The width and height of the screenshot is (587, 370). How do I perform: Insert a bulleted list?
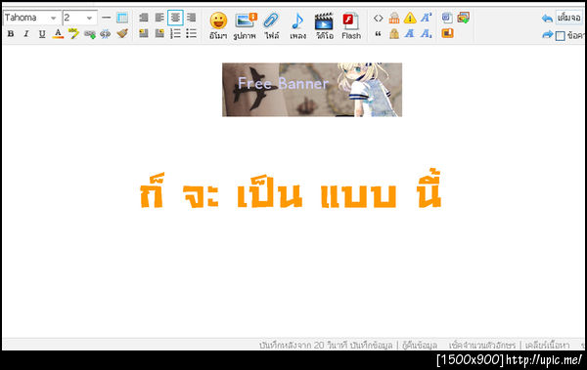[x=192, y=33]
